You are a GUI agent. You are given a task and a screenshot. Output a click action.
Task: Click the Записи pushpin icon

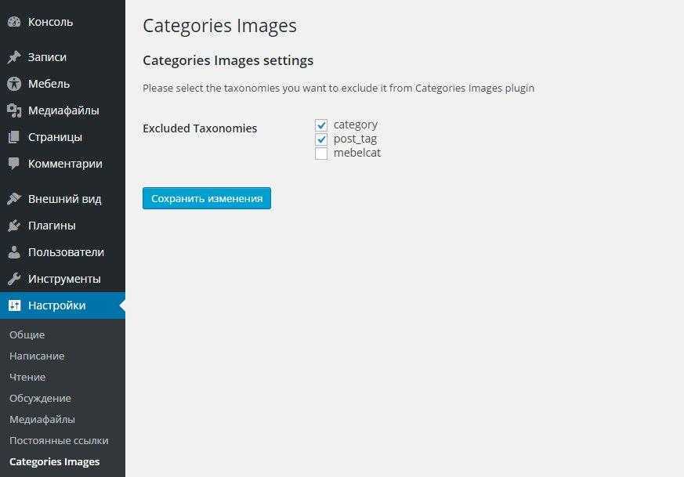click(14, 57)
